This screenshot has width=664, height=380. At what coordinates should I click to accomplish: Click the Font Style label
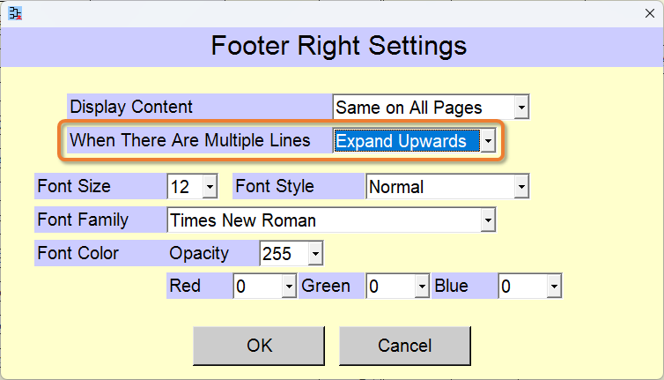coord(275,186)
